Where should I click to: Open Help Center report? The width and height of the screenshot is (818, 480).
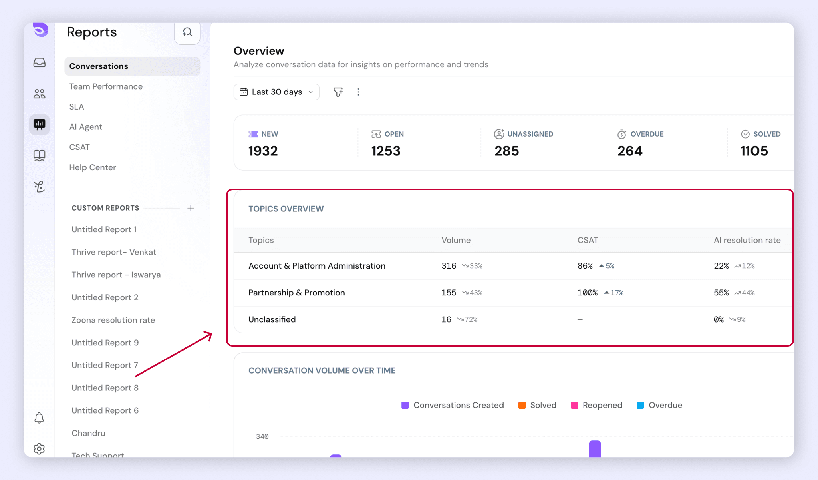(x=93, y=167)
